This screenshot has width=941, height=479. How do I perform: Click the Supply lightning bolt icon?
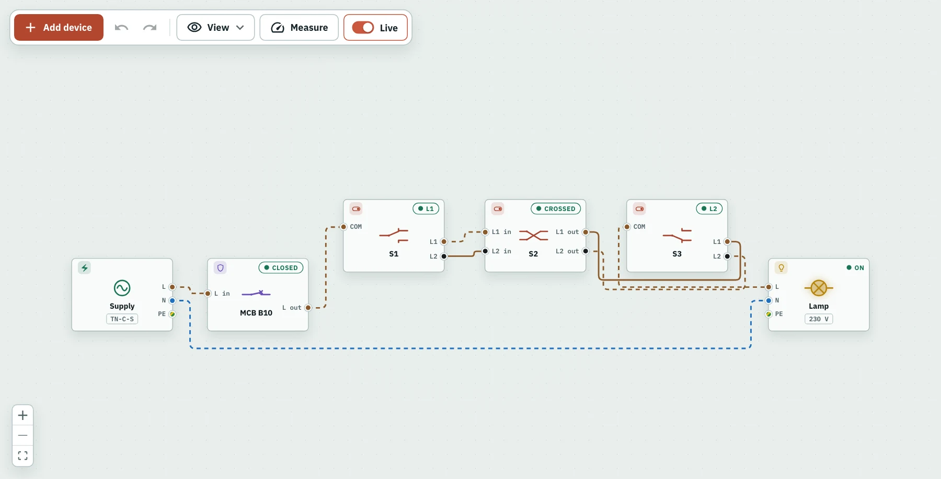coord(84,267)
